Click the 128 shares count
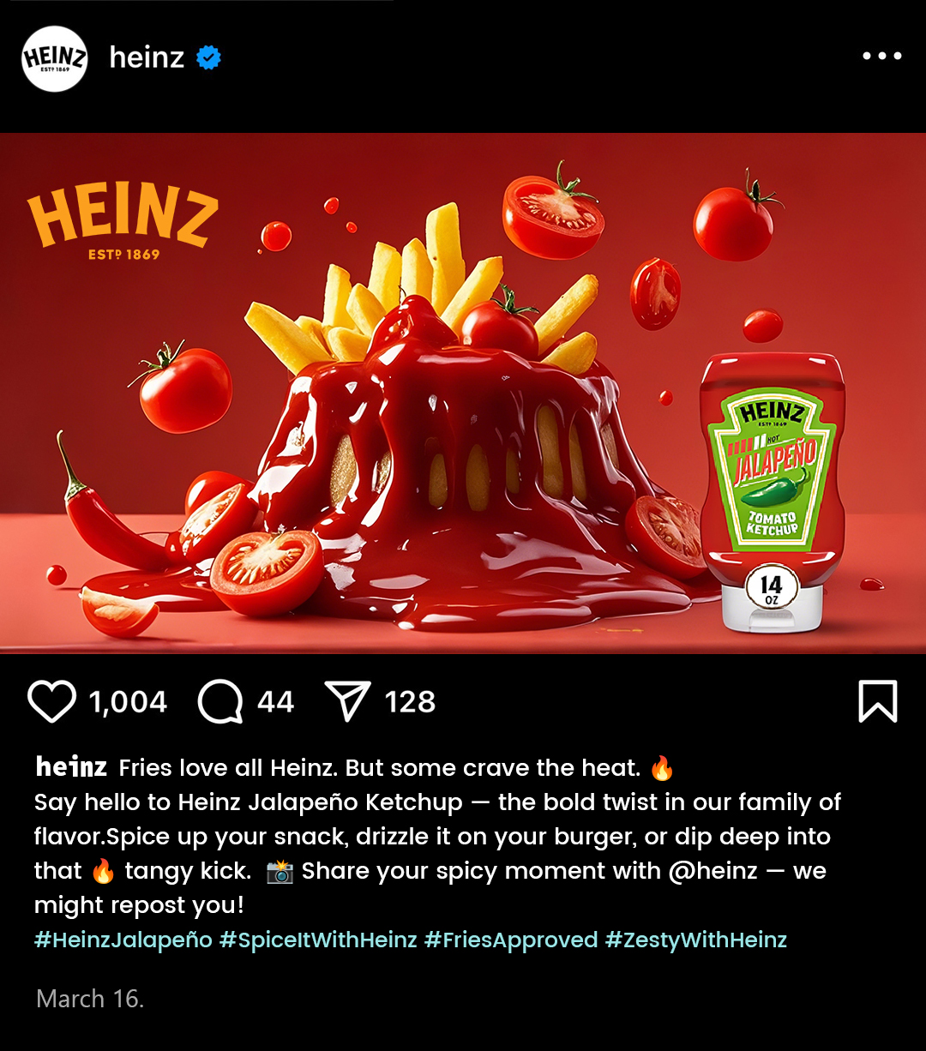926x1051 pixels. tap(410, 702)
